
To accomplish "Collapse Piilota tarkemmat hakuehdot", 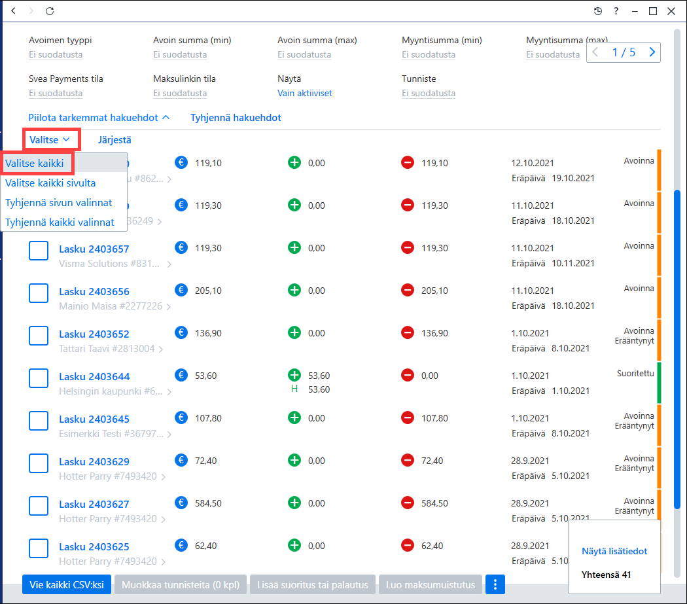I will [99, 118].
